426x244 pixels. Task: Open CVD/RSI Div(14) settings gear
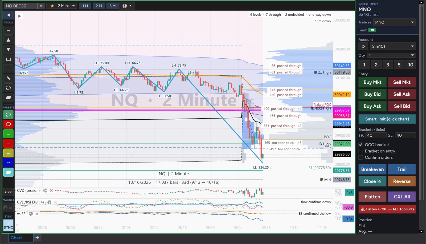coord(49,202)
